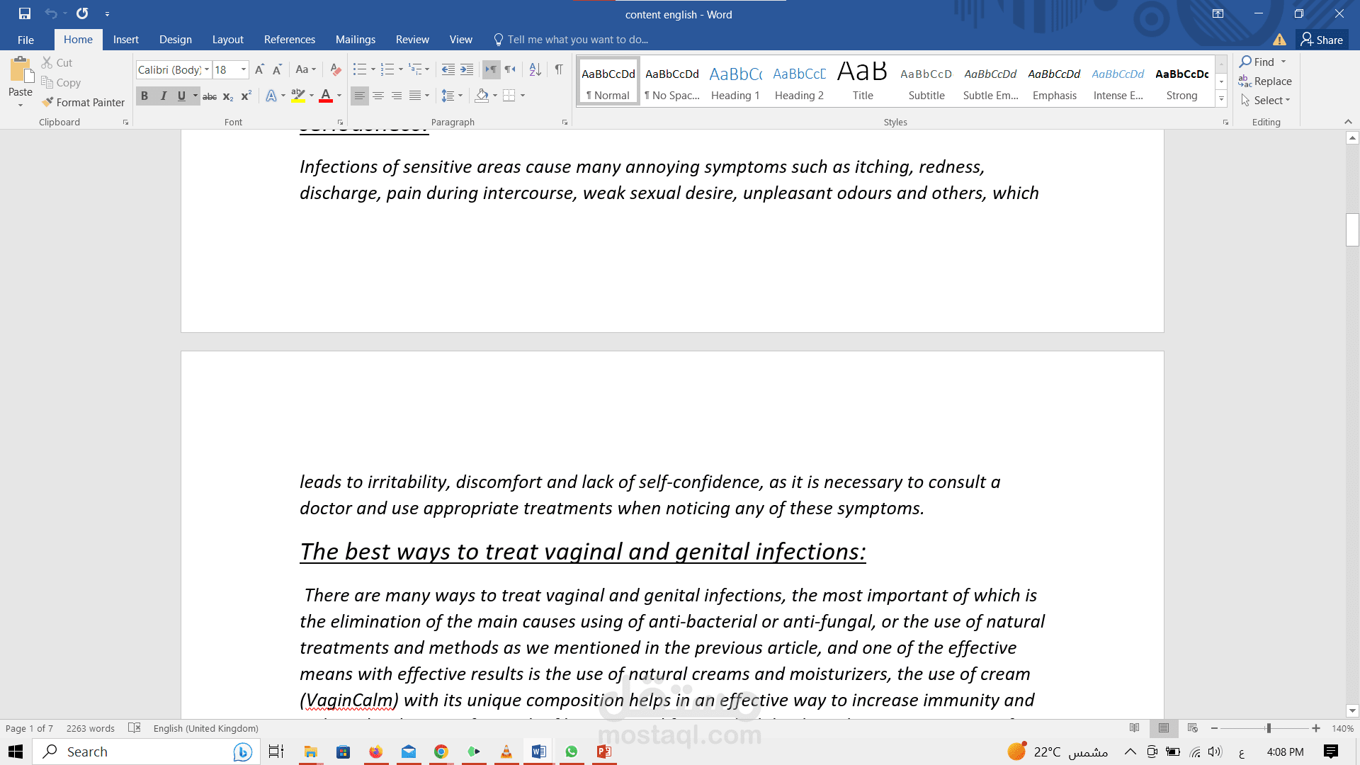
Task: Apply the text highlight color
Action: coord(298,96)
